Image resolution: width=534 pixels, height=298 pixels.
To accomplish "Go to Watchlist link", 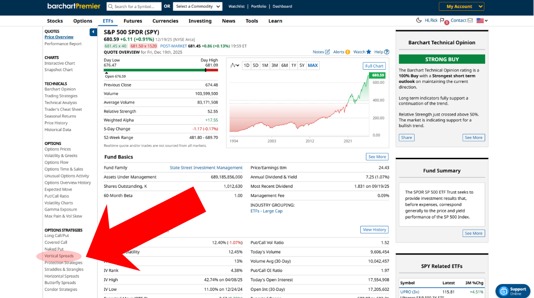I will coord(236,6).
